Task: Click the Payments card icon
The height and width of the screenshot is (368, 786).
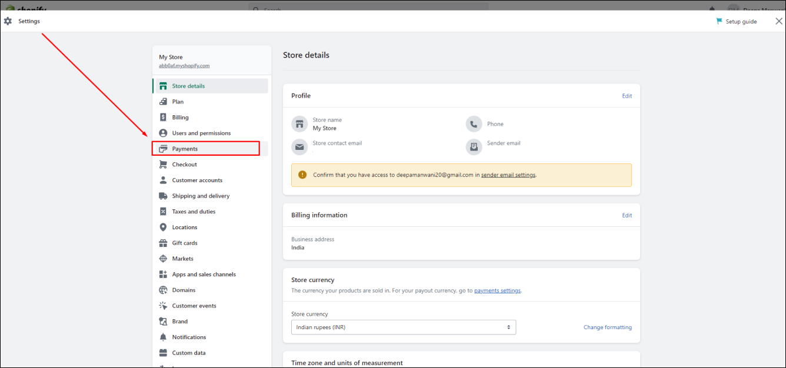Action: (164, 149)
